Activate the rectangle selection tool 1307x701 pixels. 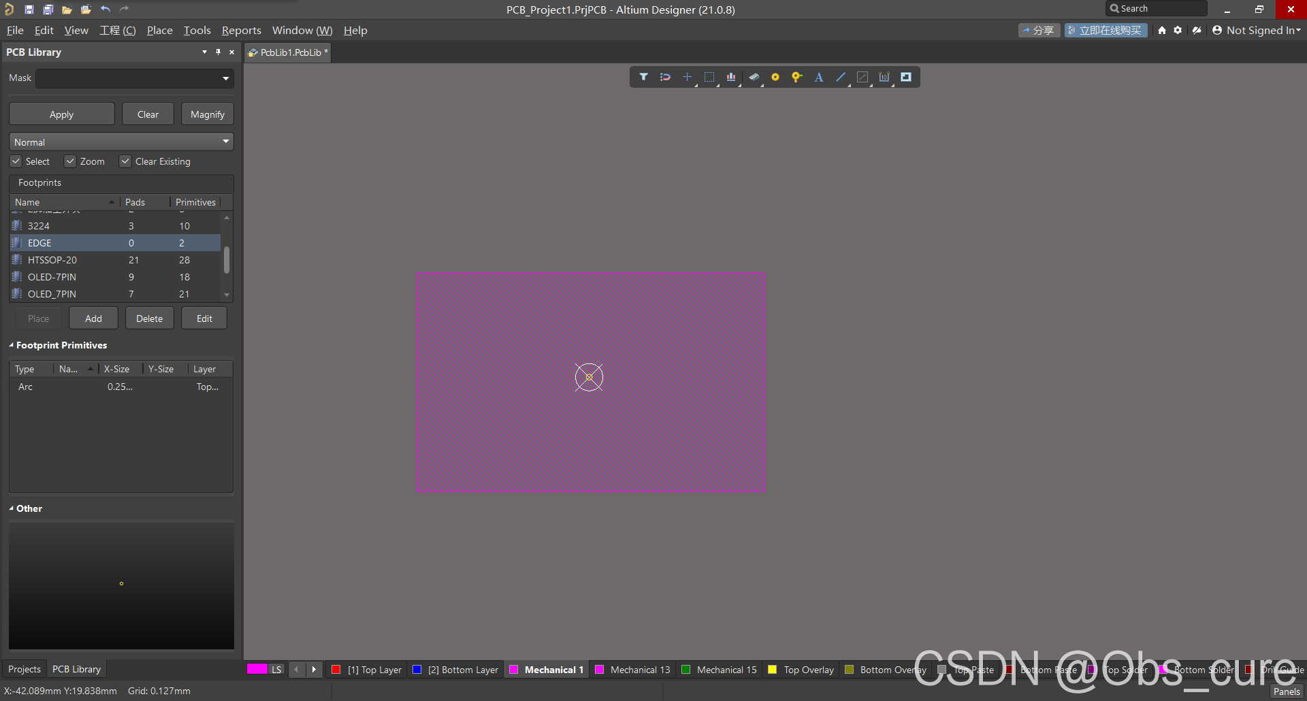(709, 77)
